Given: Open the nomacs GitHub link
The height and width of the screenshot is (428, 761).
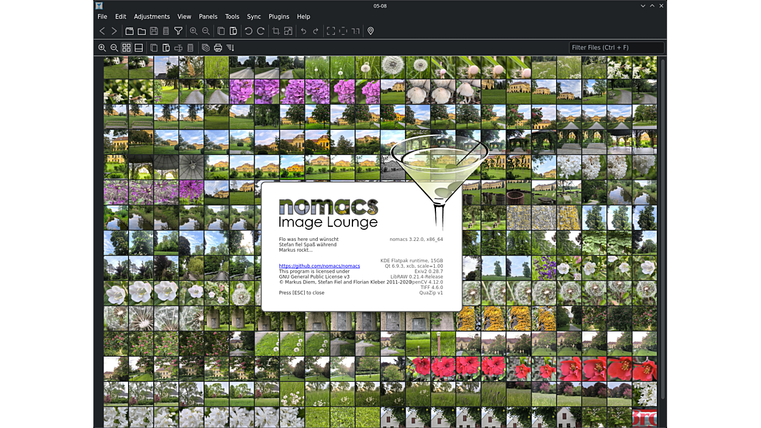Looking at the screenshot, I should click(x=319, y=266).
